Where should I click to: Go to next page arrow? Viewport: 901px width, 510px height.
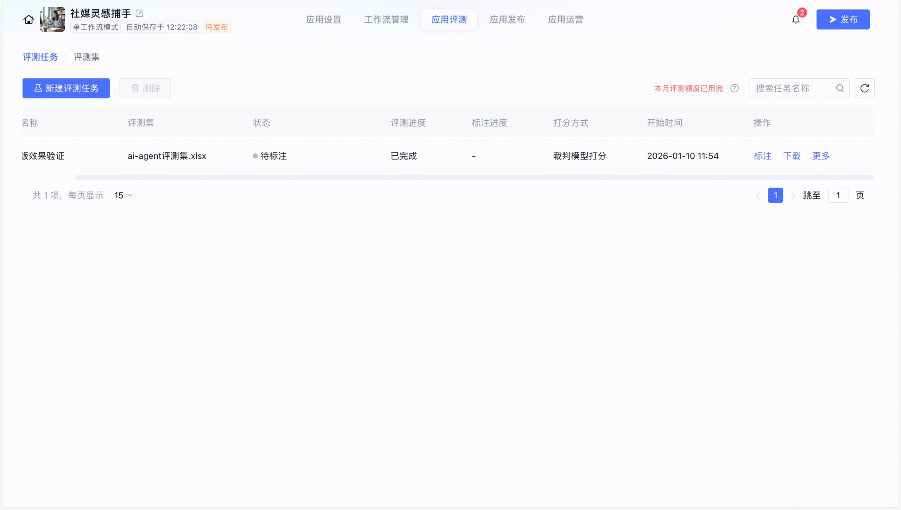point(793,195)
